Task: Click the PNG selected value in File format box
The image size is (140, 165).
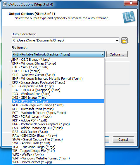Action: (x=41, y=54)
